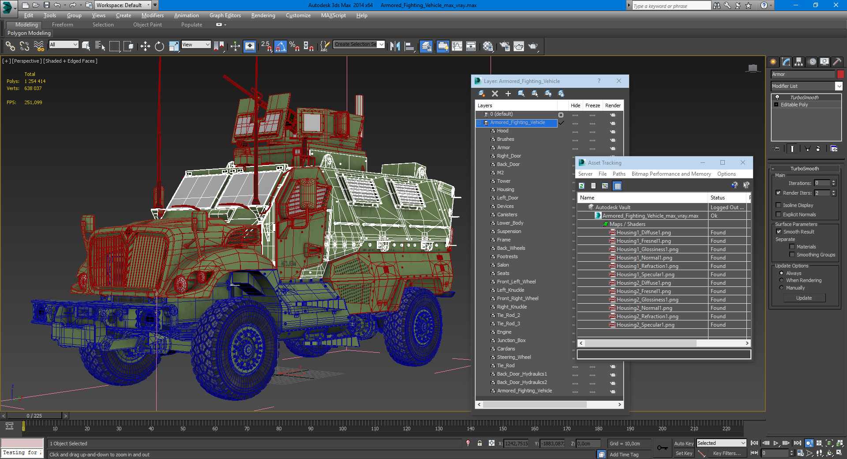847x459 pixels.
Task: Enable Explicit Normals checkbox
Action: coord(779,214)
